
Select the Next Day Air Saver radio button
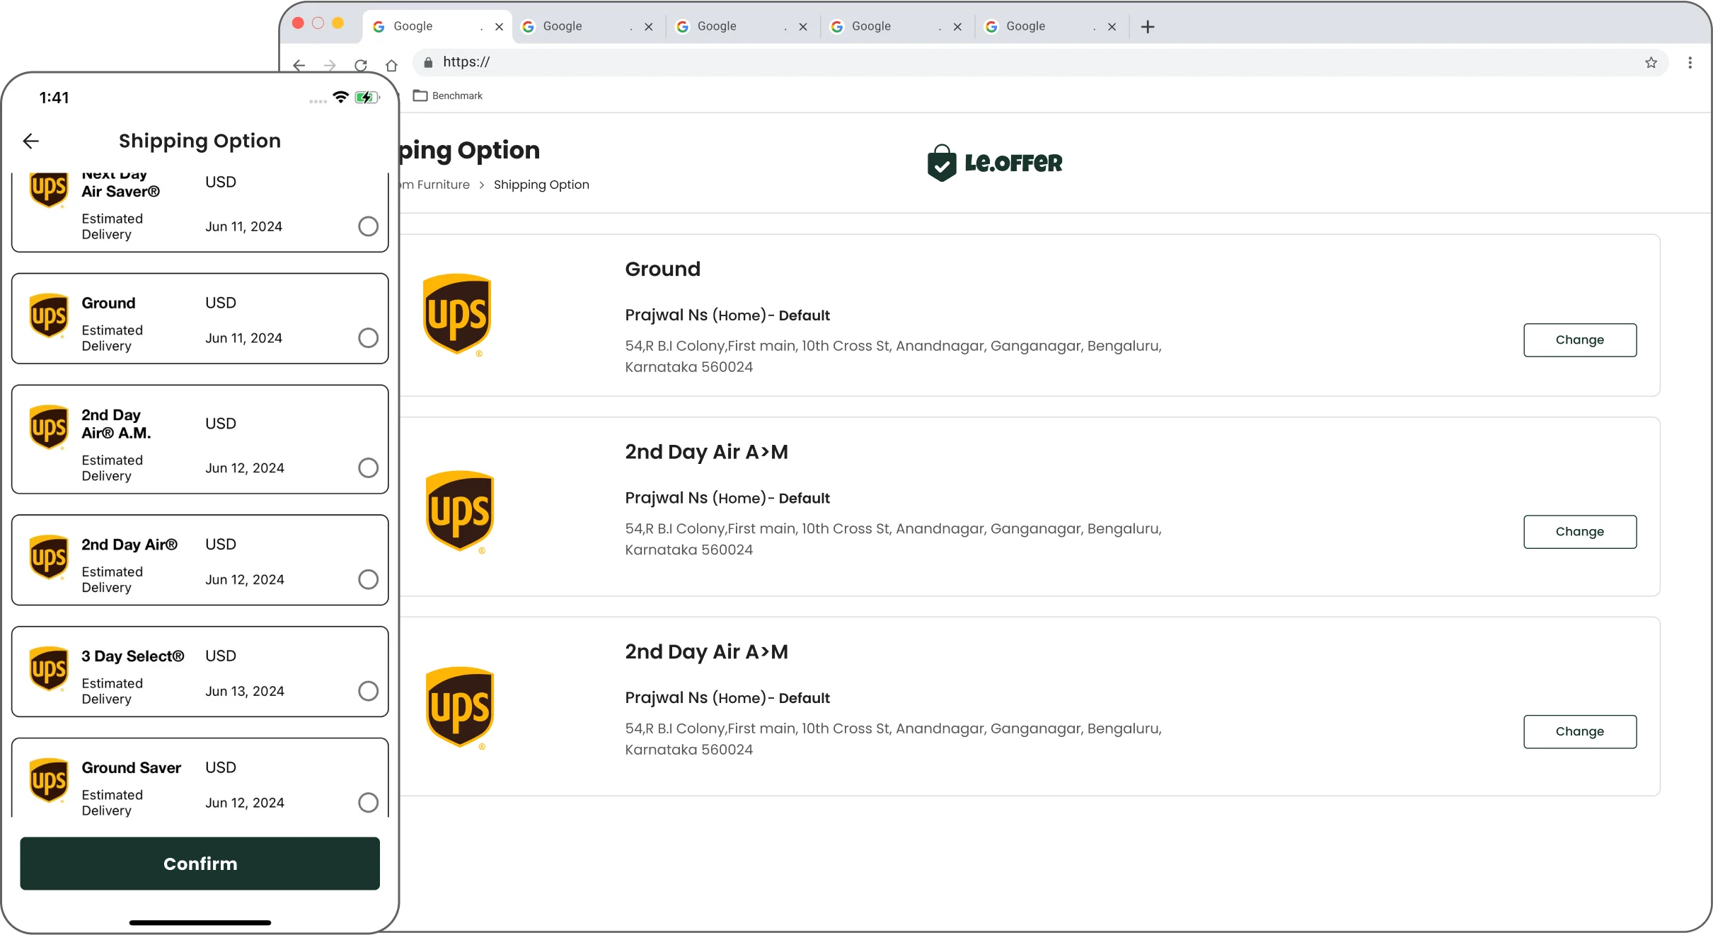[368, 226]
